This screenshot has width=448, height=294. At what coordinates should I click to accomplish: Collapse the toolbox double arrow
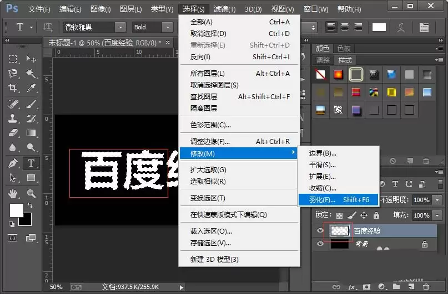pyautogui.click(x=7, y=40)
